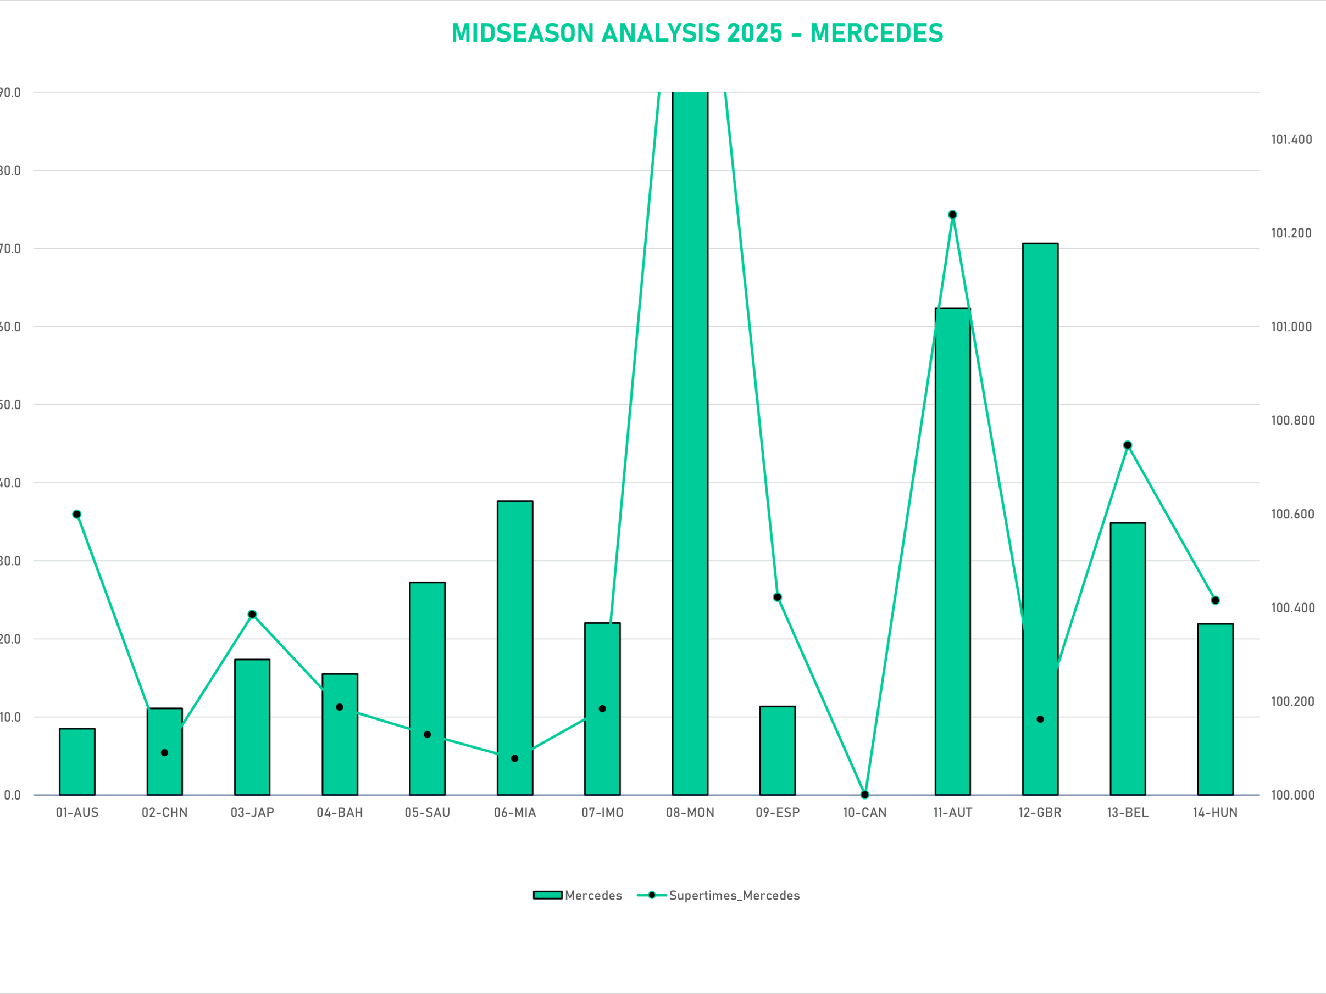Select the 02-CHN axis label
Screen dimensions: 1326x994
pos(165,813)
